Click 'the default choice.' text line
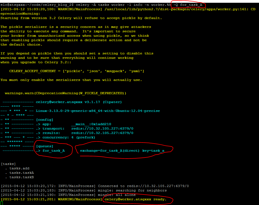 (x=21, y=44)
